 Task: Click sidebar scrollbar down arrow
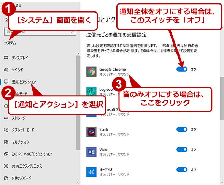78,183
